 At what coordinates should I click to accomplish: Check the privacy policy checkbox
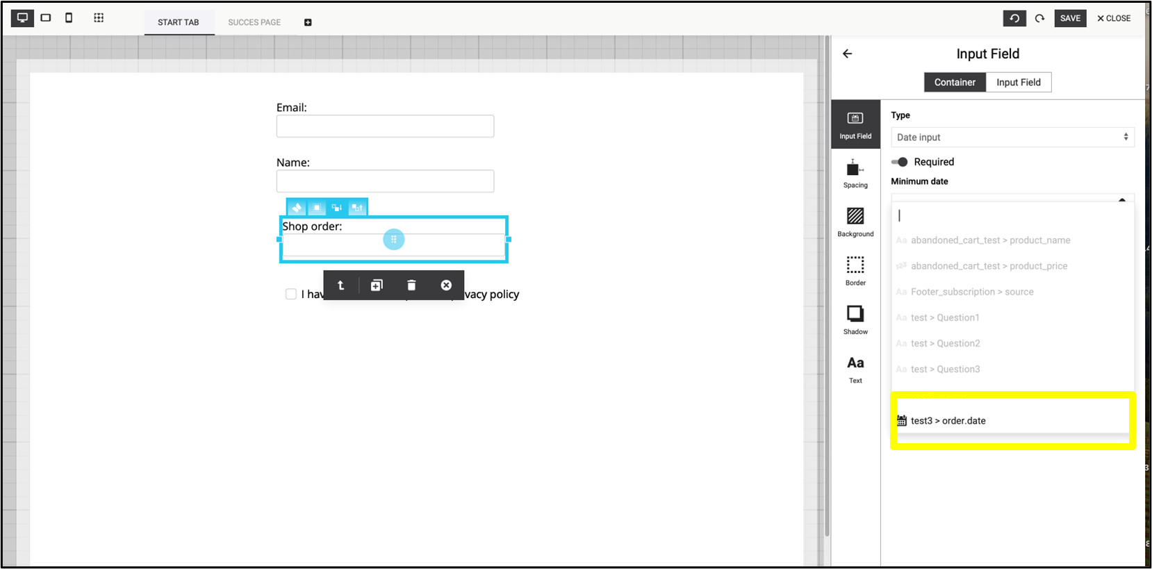click(290, 294)
